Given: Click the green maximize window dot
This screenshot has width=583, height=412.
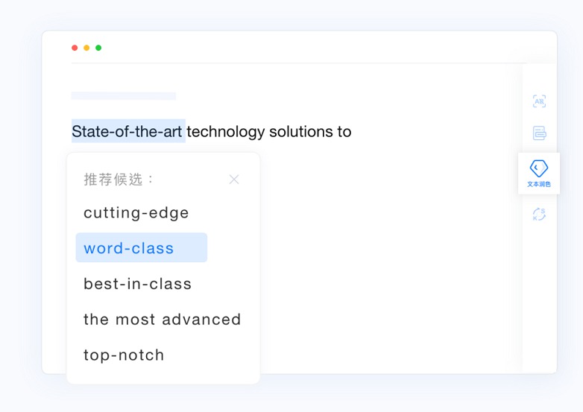Looking at the screenshot, I should click(x=98, y=48).
